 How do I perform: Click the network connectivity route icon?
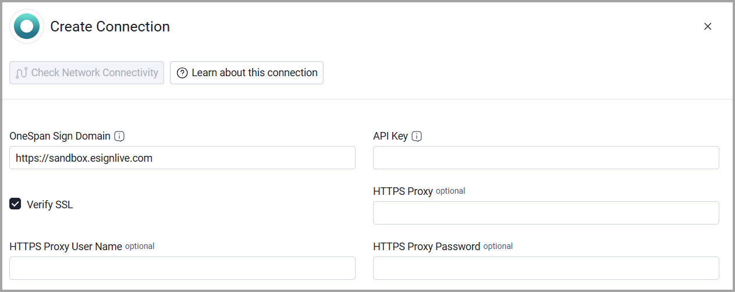(x=22, y=73)
